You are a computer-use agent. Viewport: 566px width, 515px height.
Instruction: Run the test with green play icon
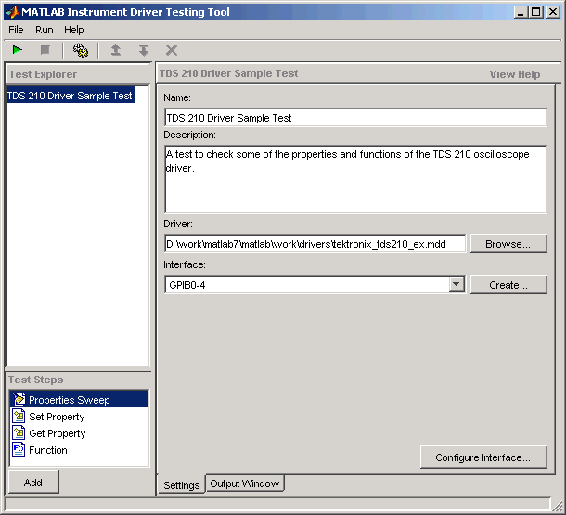[17, 50]
